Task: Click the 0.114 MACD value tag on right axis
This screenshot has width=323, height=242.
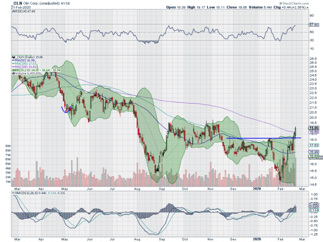Action: pos(314,211)
